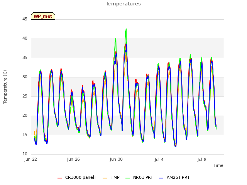
Task: Click the 25 y-axis tick label
Action: (x=25, y=96)
